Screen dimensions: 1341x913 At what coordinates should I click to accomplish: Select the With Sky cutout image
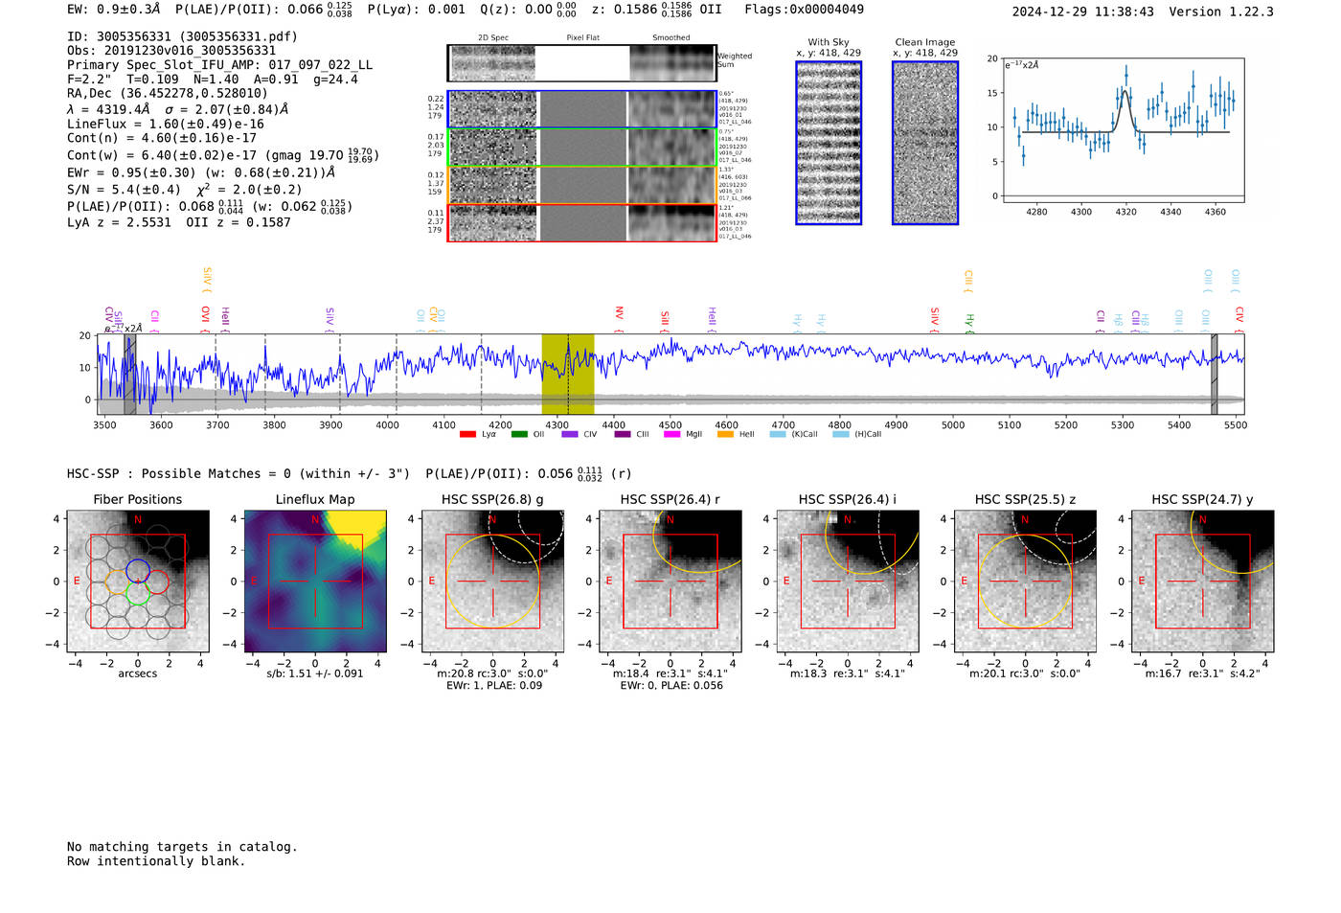(x=829, y=143)
